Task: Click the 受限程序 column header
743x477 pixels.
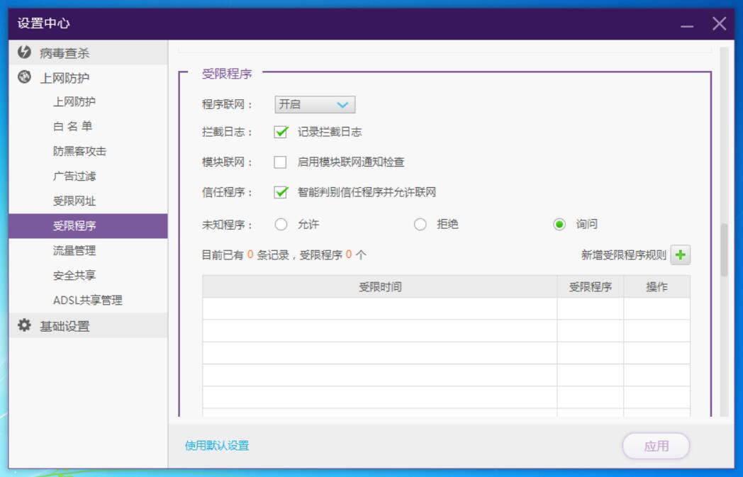Action: tap(591, 286)
